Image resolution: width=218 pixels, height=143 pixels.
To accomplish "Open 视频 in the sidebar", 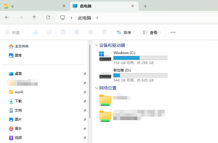I will click(x=15, y=138).
